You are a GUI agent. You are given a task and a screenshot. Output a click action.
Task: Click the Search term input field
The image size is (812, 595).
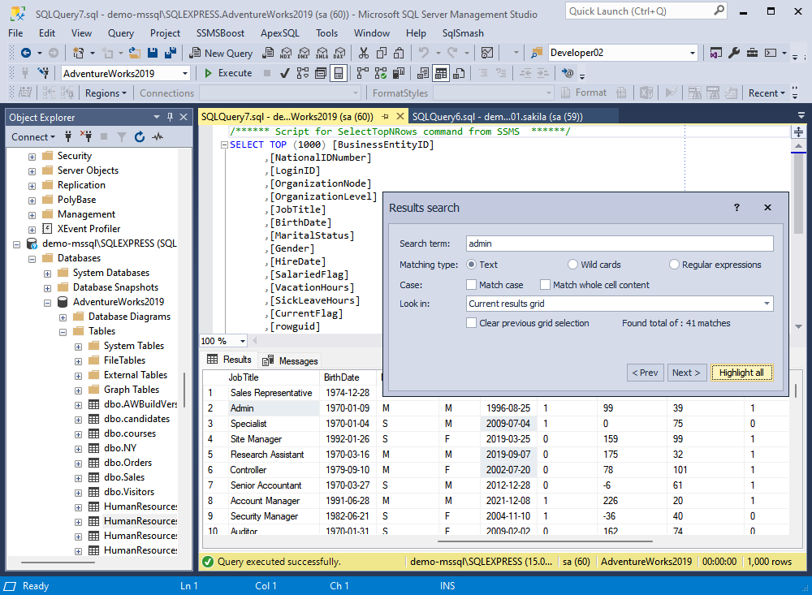click(620, 244)
